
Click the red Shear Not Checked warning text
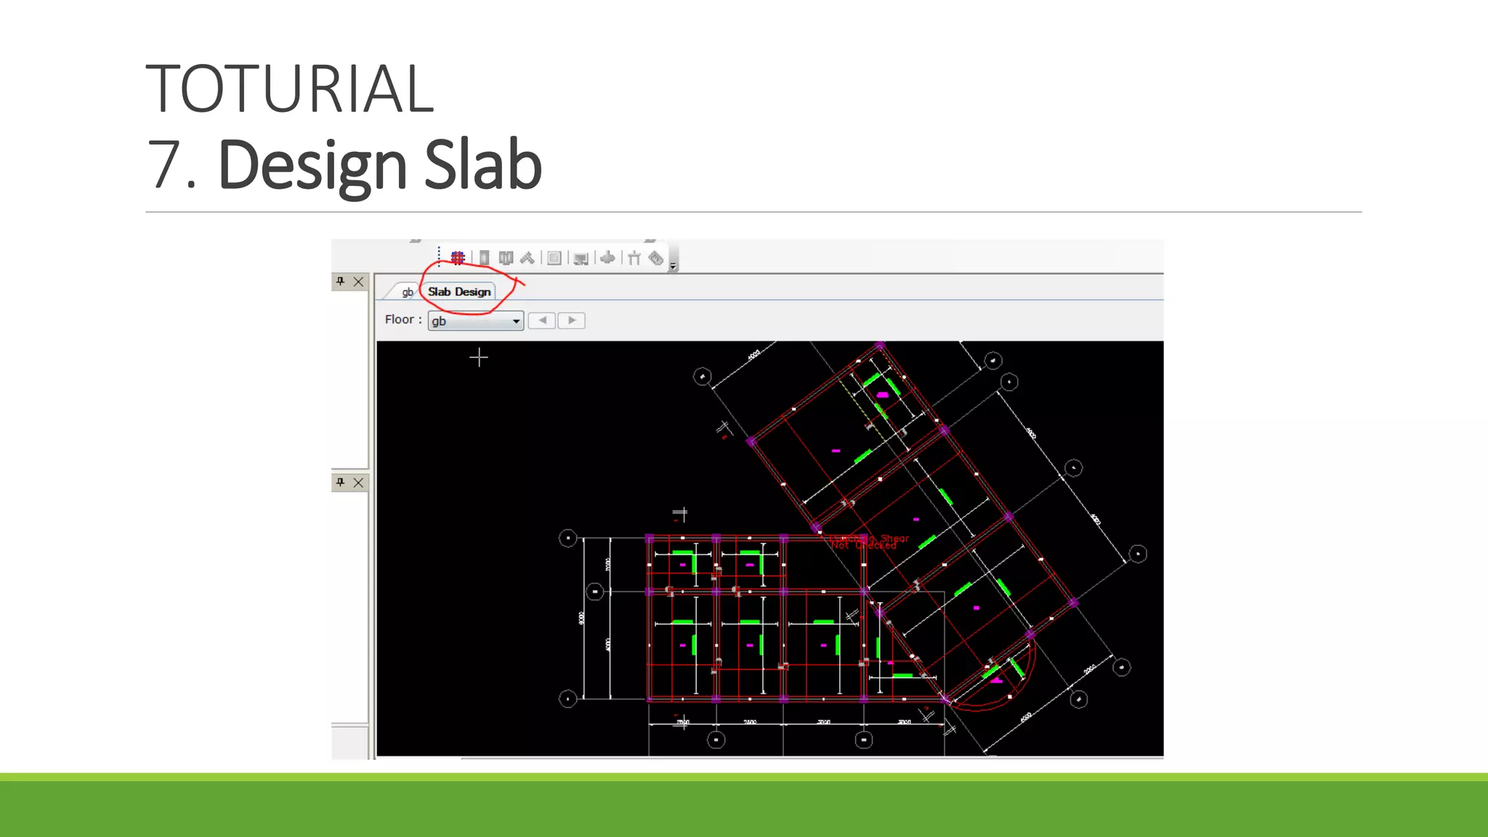click(869, 541)
